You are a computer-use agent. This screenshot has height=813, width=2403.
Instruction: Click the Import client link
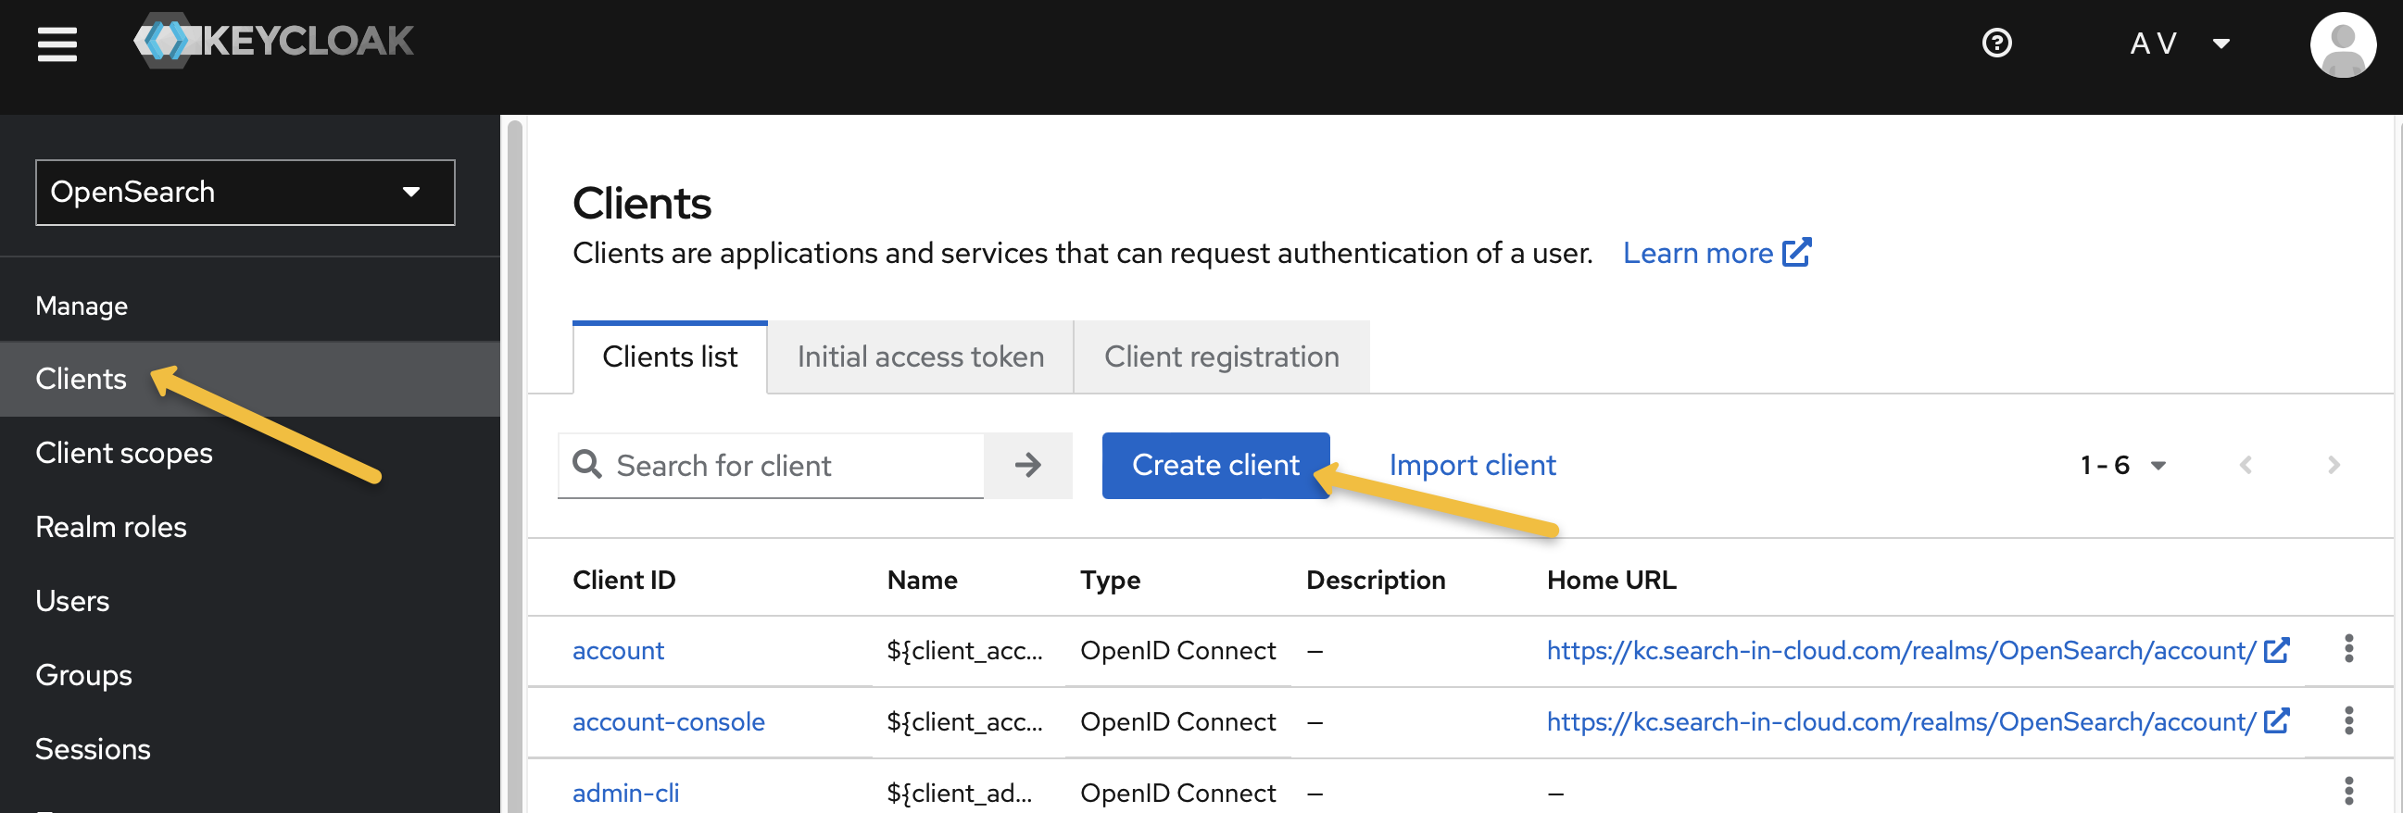[1472, 465]
